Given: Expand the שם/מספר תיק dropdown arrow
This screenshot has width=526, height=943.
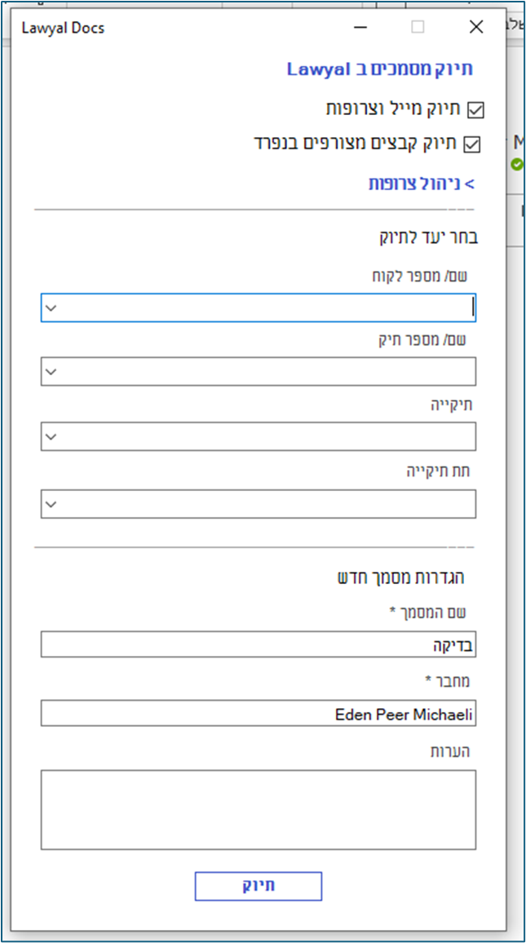Looking at the screenshot, I should tap(51, 372).
